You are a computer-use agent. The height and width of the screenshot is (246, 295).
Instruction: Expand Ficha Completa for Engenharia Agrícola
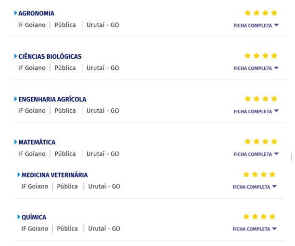tap(256, 111)
